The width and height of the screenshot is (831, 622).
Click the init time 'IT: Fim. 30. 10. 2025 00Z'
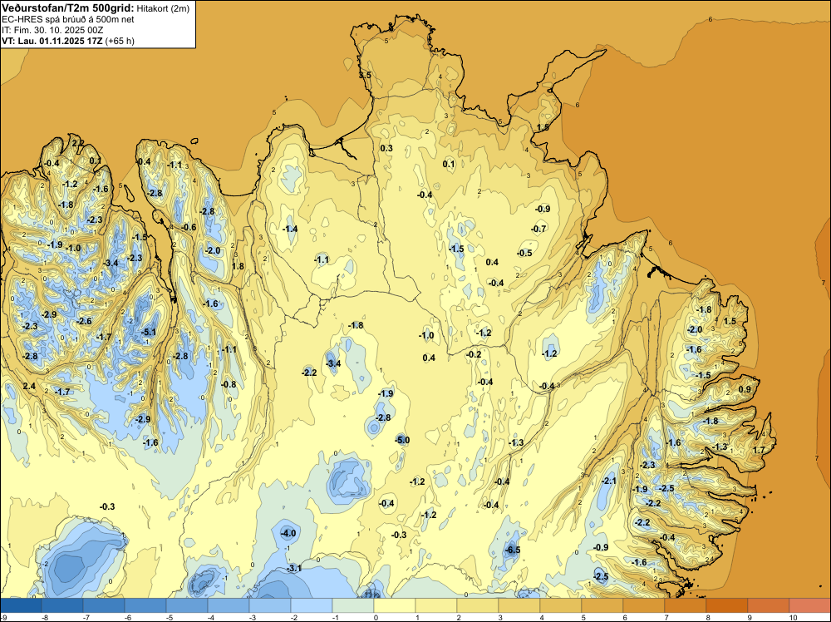coord(52,30)
